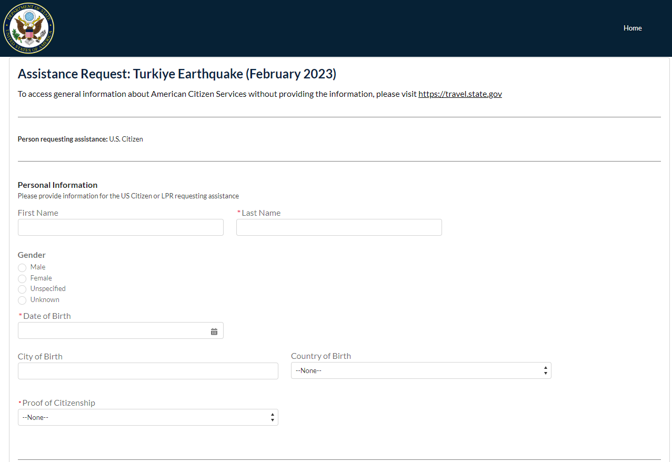Go to the Home menu item
Screen dimensions: 672x462
[633, 28]
